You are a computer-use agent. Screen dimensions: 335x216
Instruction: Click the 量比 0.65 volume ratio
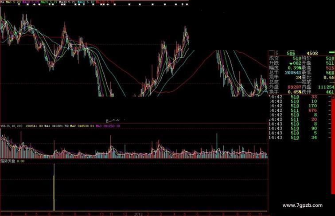click(329, 78)
